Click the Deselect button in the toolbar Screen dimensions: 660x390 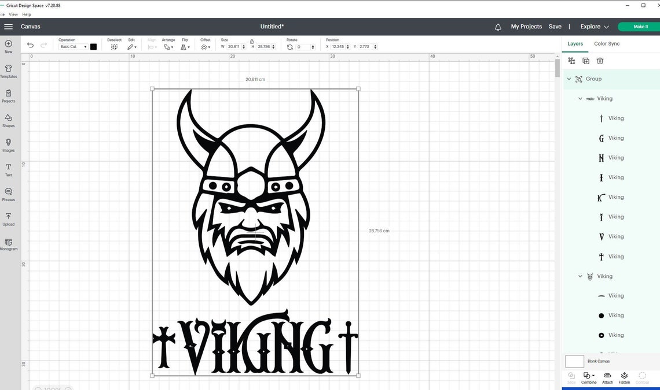point(114,46)
